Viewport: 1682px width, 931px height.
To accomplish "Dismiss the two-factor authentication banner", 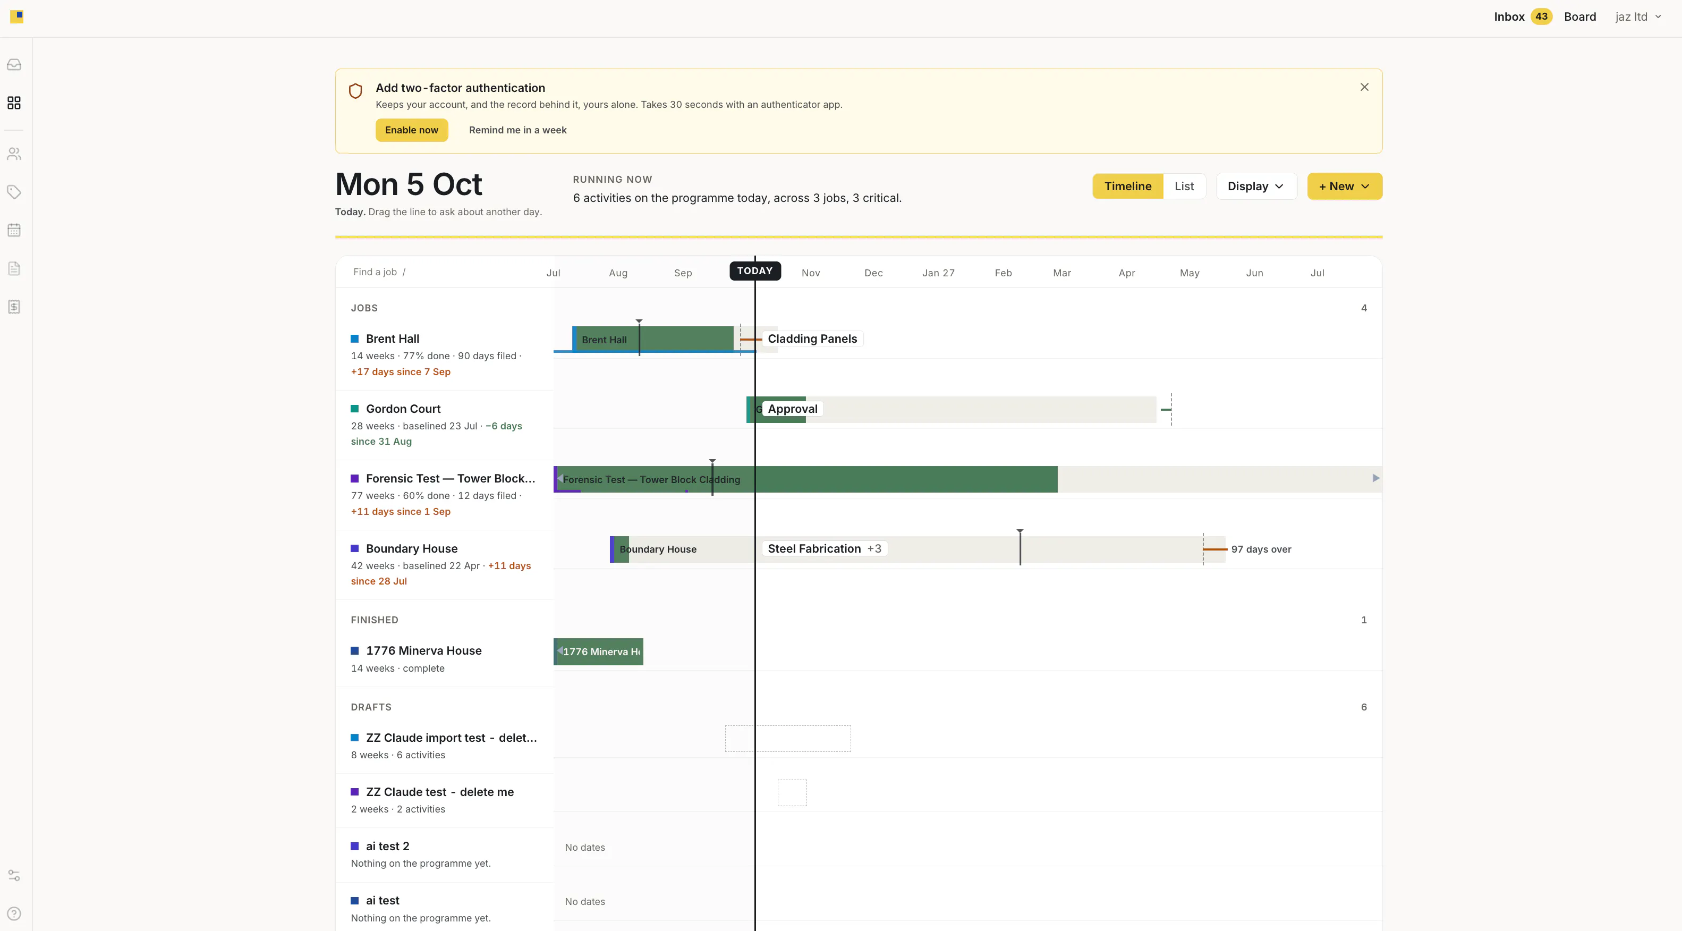I will (x=1364, y=87).
